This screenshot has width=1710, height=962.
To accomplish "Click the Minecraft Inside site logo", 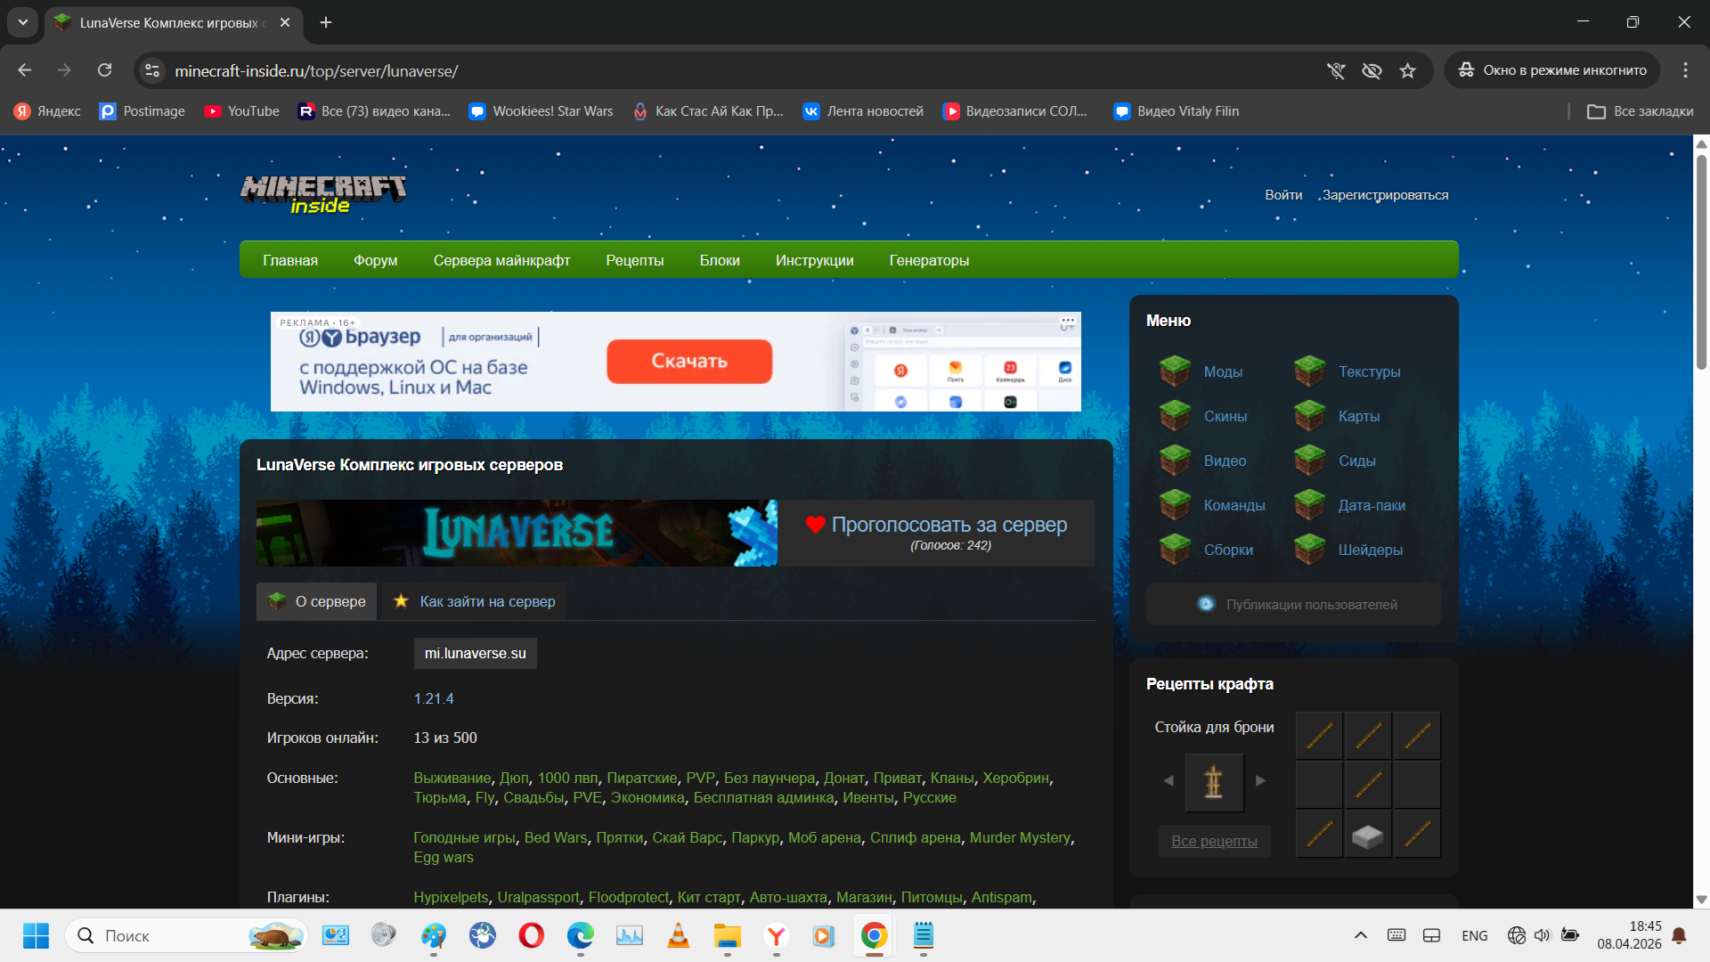I will point(322,193).
